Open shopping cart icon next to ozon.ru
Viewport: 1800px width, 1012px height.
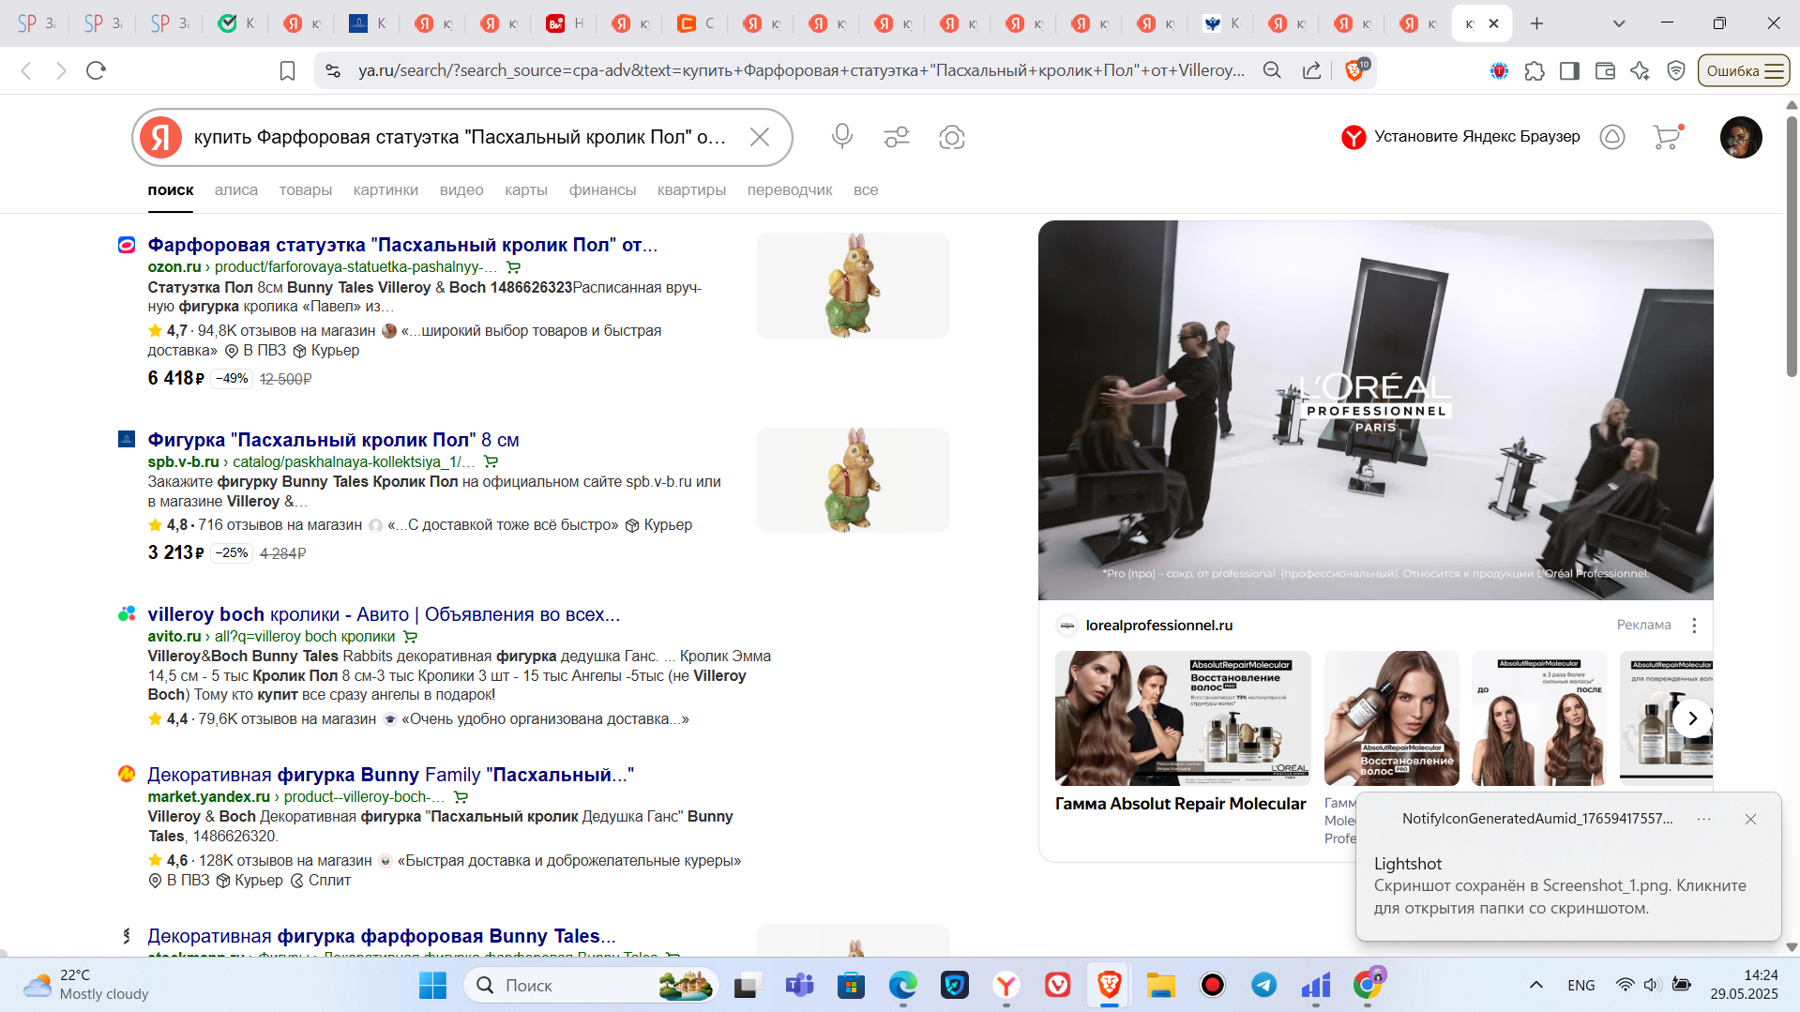coord(513,267)
